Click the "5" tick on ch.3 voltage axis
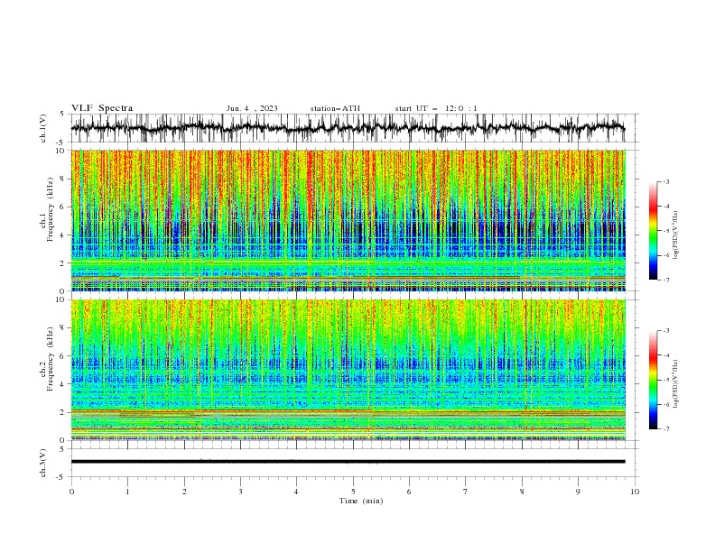This screenshot has height=552, width=715. click(64, 449)
